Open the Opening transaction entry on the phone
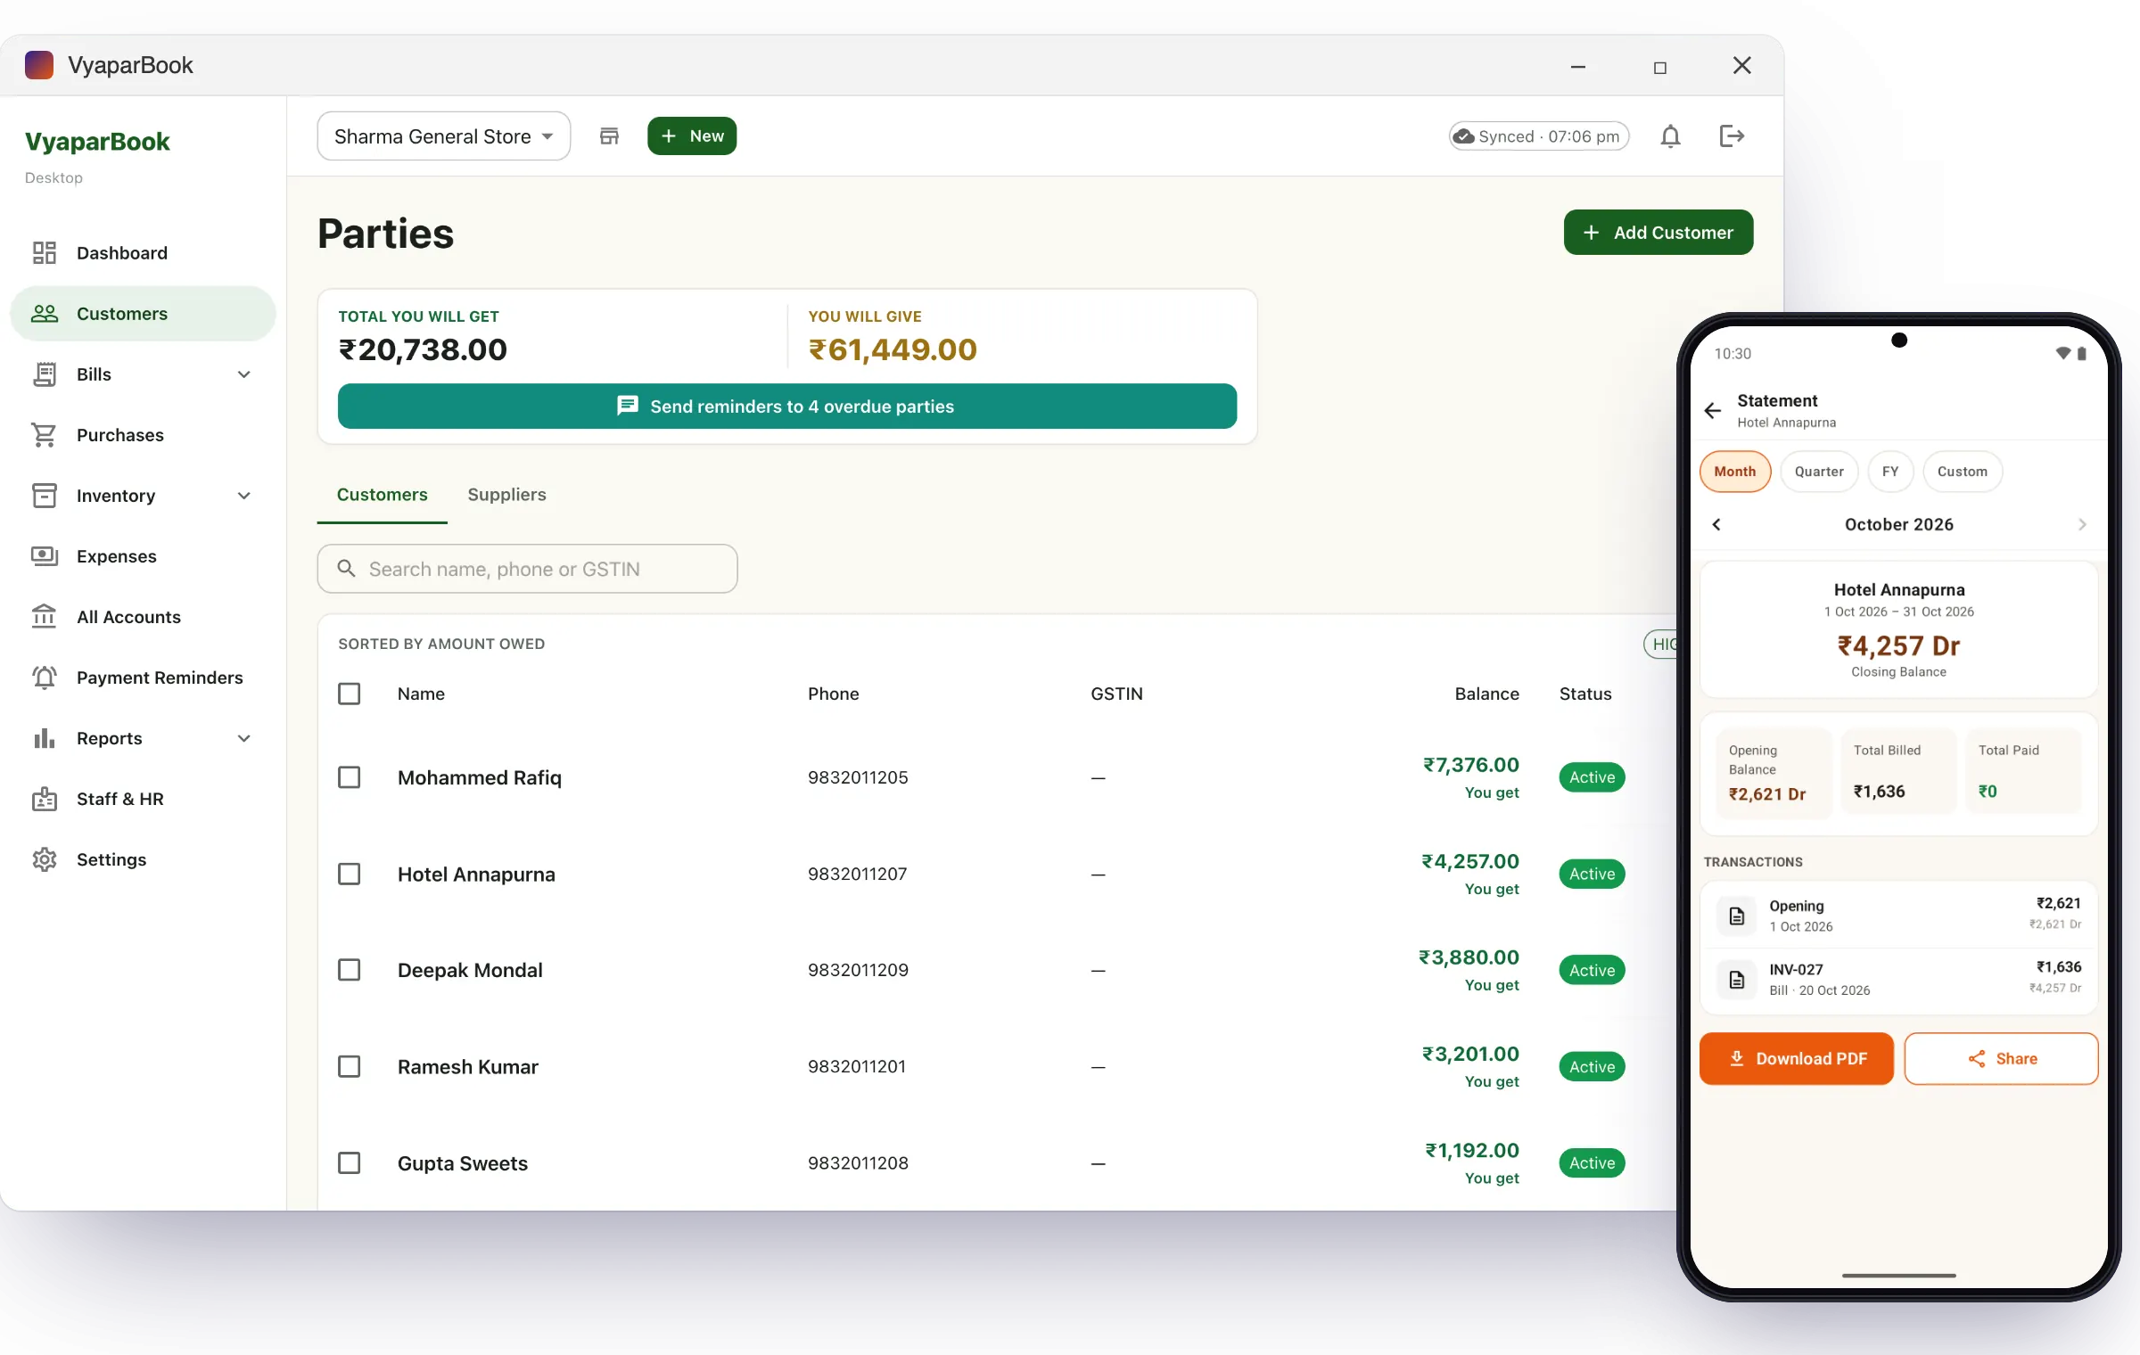 click(1899, 916)
